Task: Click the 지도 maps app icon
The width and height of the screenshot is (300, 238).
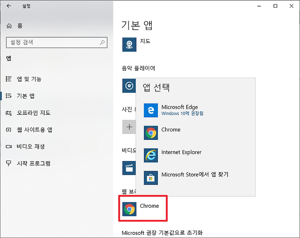Action: pyautogui.click(x=129, y=45)
